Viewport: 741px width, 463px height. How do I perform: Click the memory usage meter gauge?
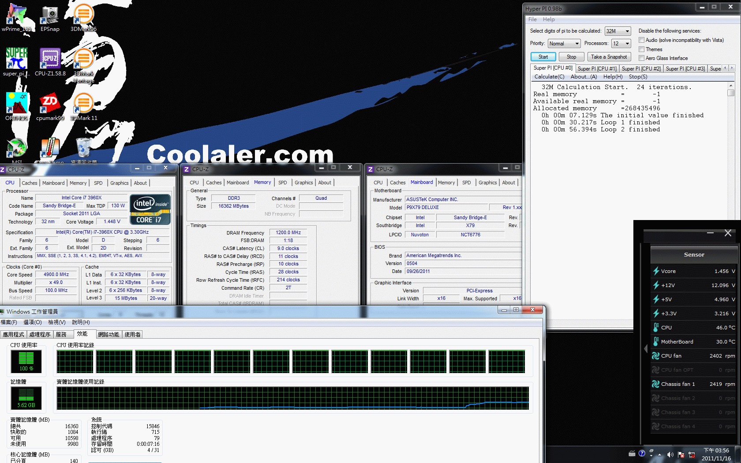click(x=26, y=398)
